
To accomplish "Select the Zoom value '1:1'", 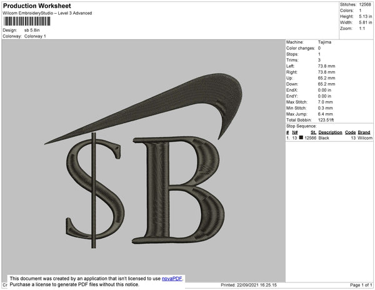I will coord(362,29).
